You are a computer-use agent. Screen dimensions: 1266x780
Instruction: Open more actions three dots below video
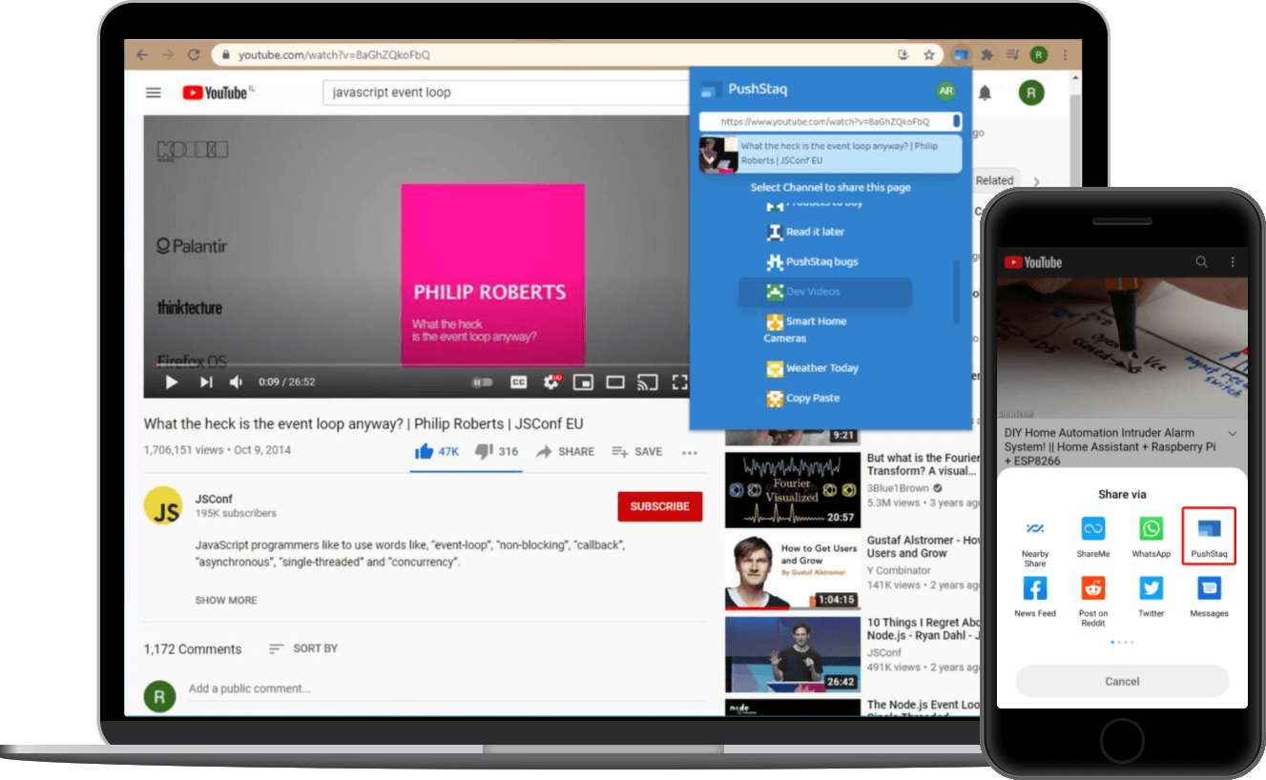[x=690, y=453]
